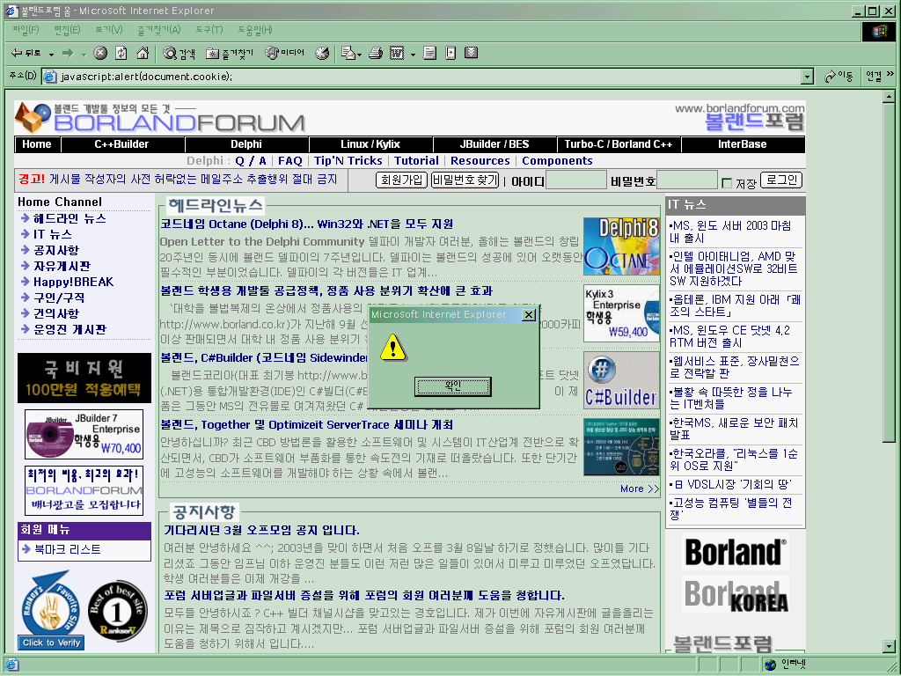Viewport: 901px width, 676px height.
Task: Open the Search (검색) toolbar button
Action: [x=179, y=54]
